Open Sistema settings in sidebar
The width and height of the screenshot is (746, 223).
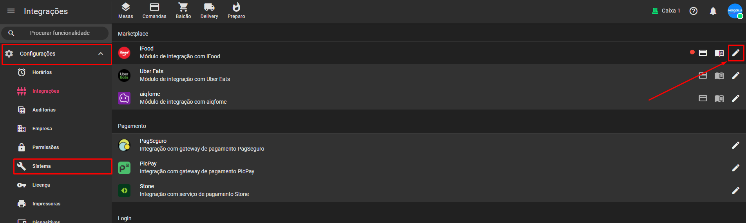click(42, 166)
